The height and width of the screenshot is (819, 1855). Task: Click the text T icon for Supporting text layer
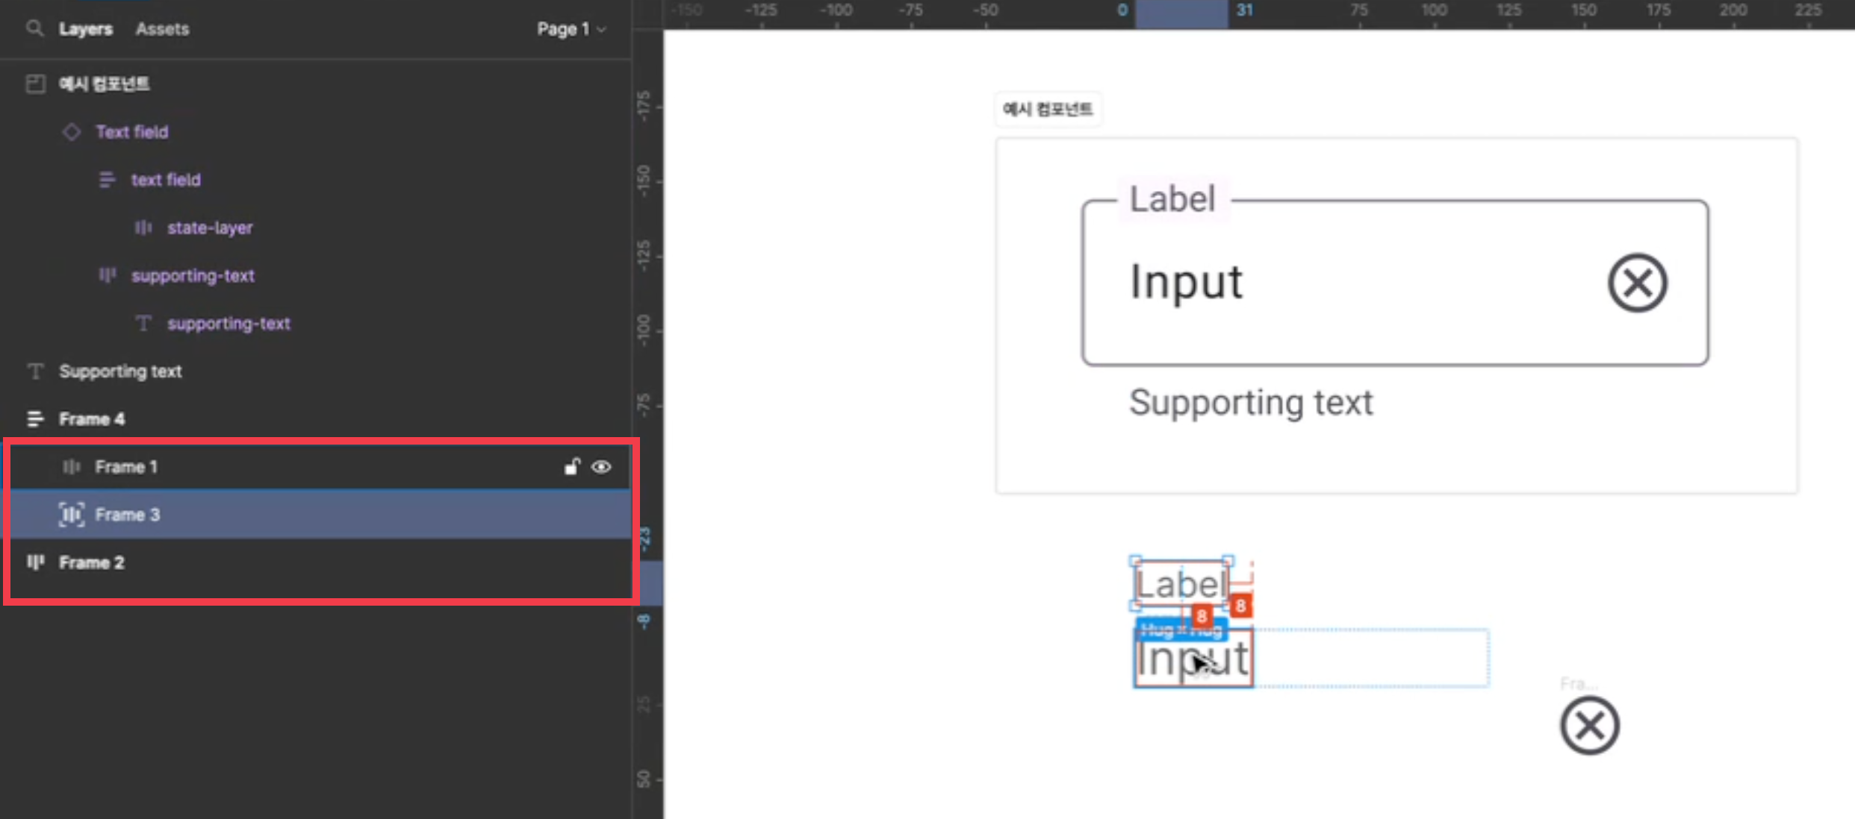pyautogui.click(x=35, y=371)
